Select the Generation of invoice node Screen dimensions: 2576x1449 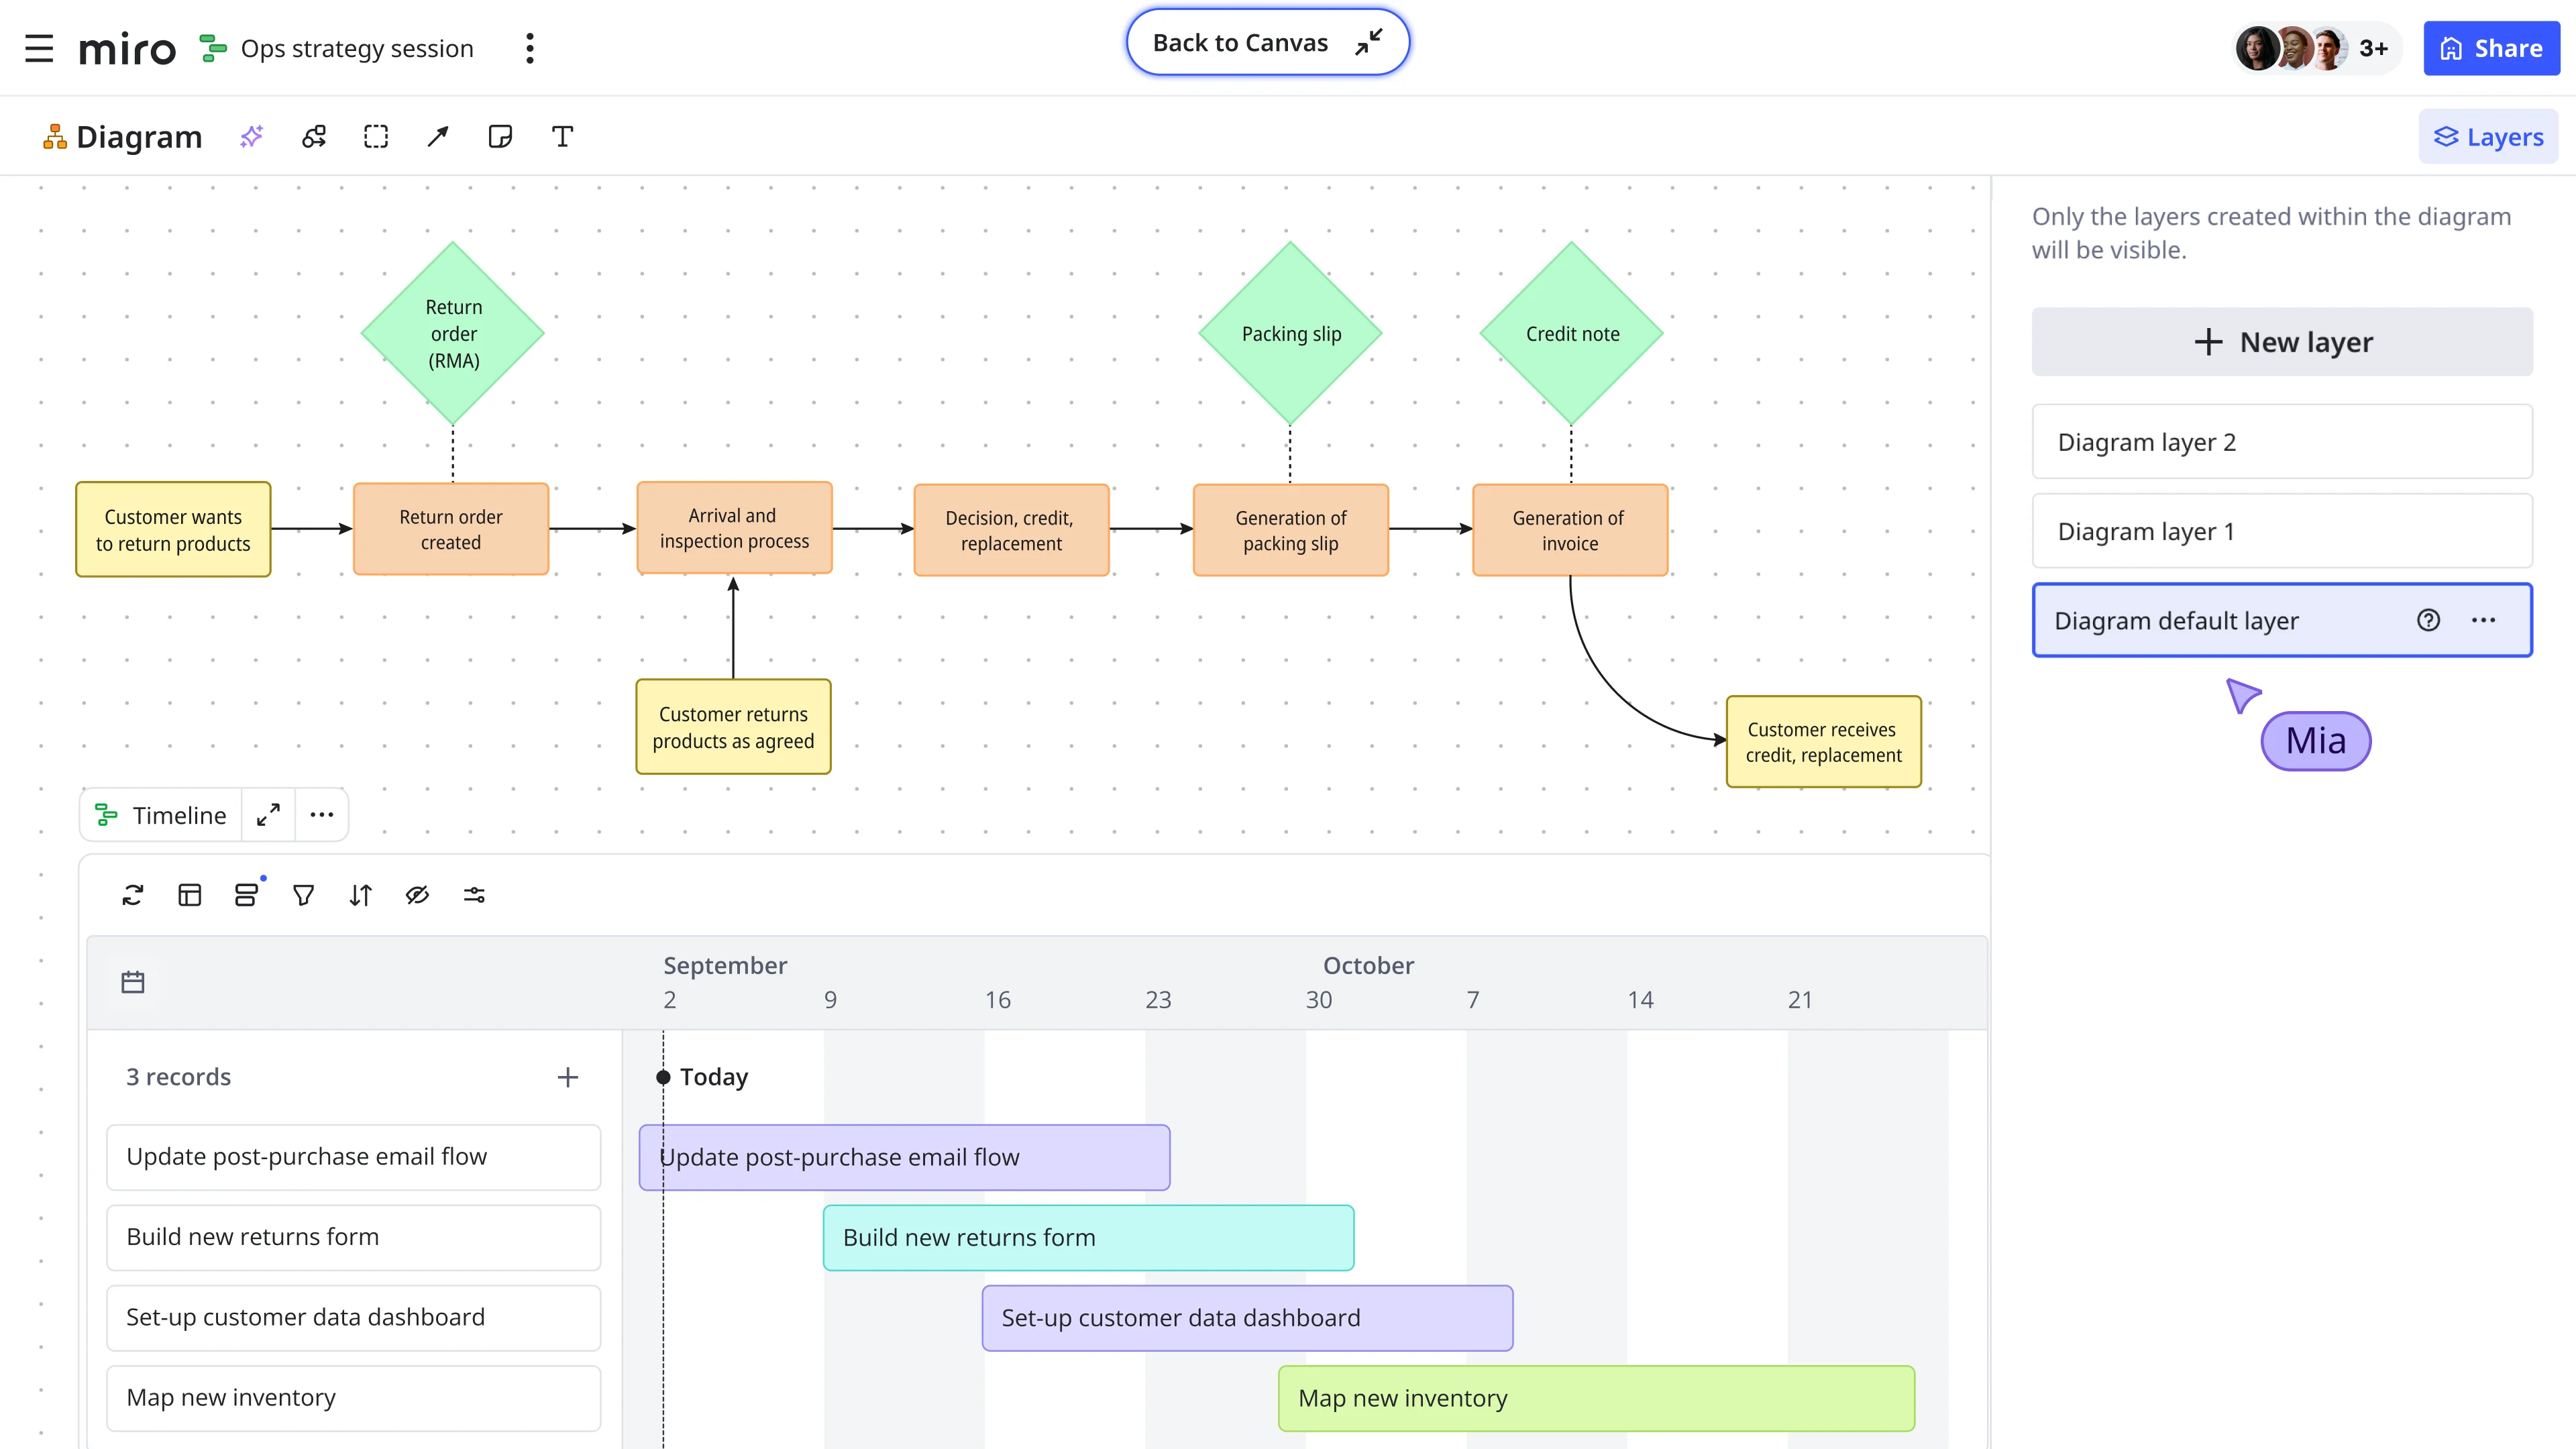1570,530
